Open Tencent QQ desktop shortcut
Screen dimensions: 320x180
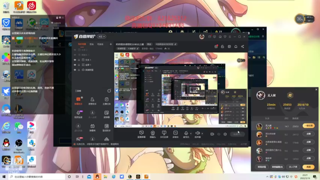[6, 145]
